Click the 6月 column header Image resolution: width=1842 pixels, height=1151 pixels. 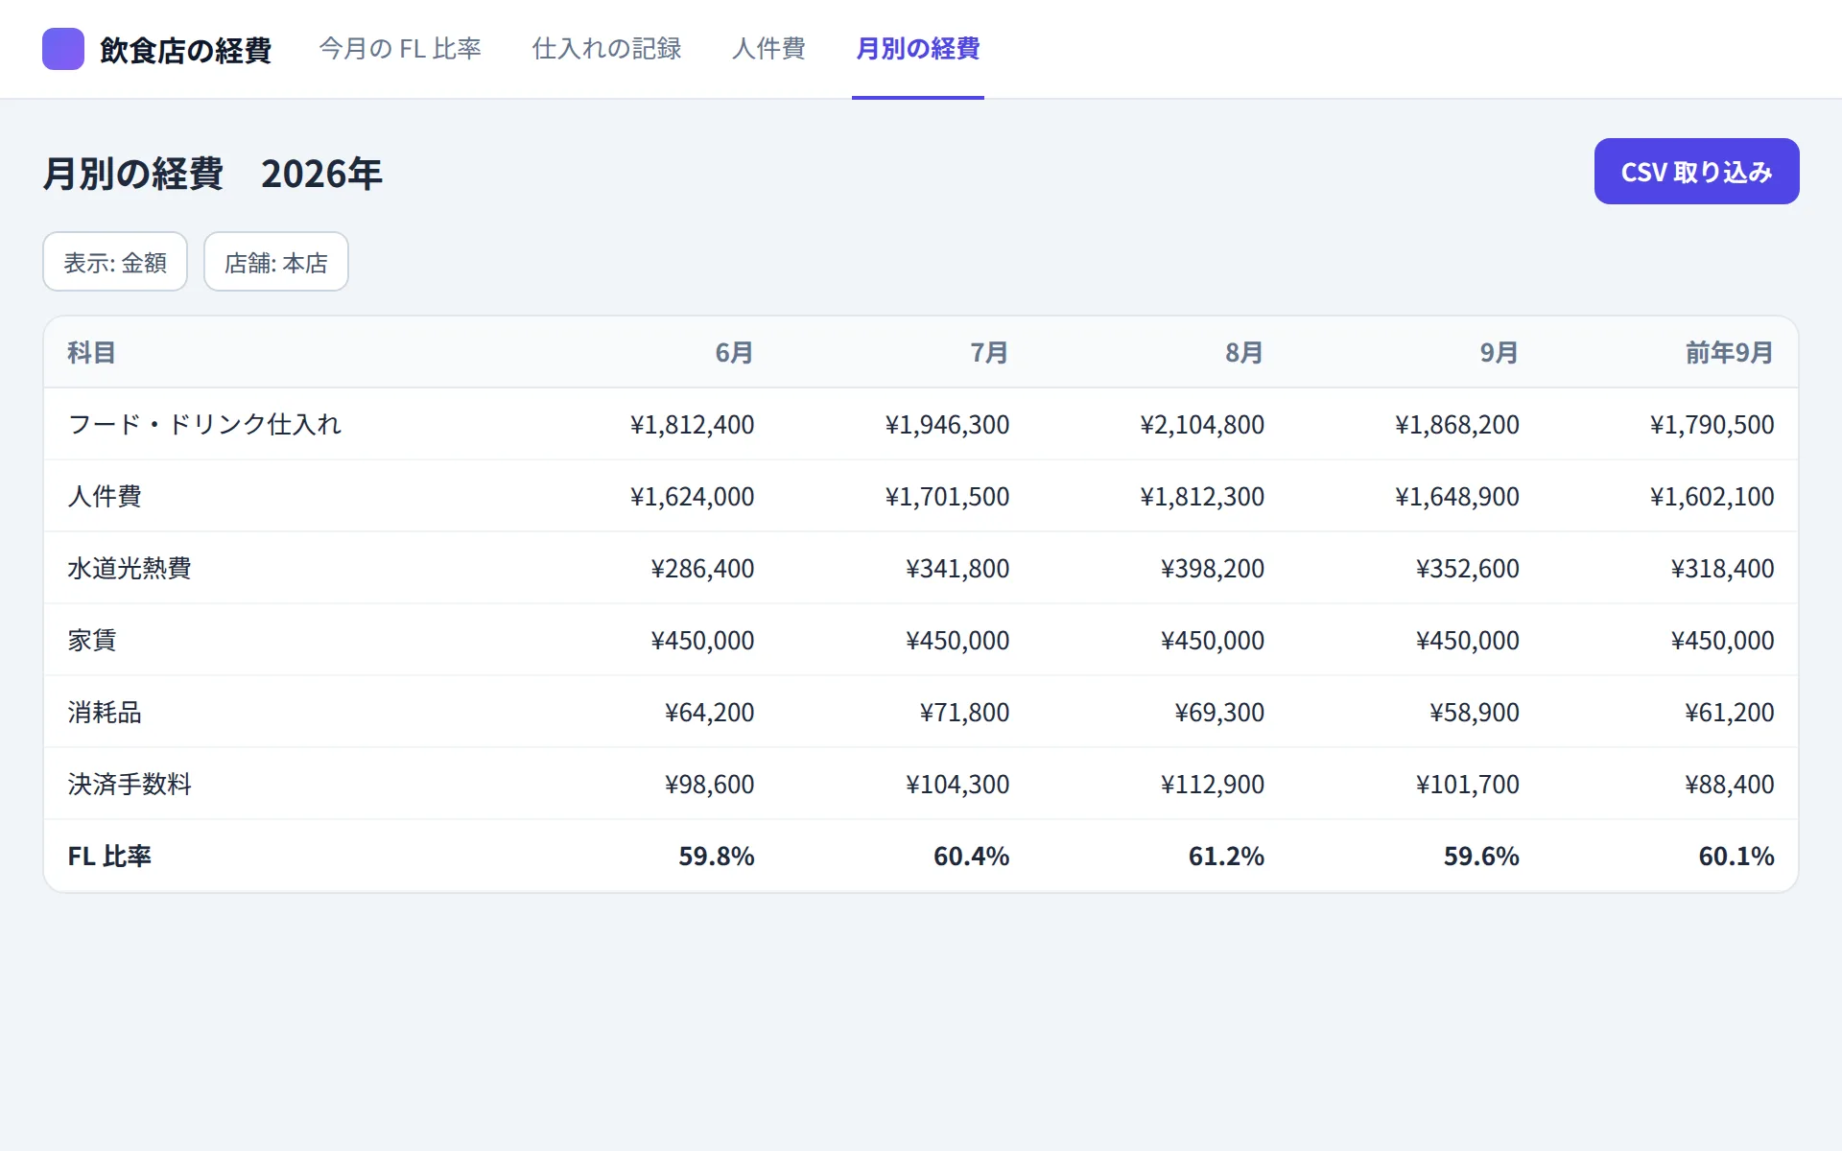(734, 353)
